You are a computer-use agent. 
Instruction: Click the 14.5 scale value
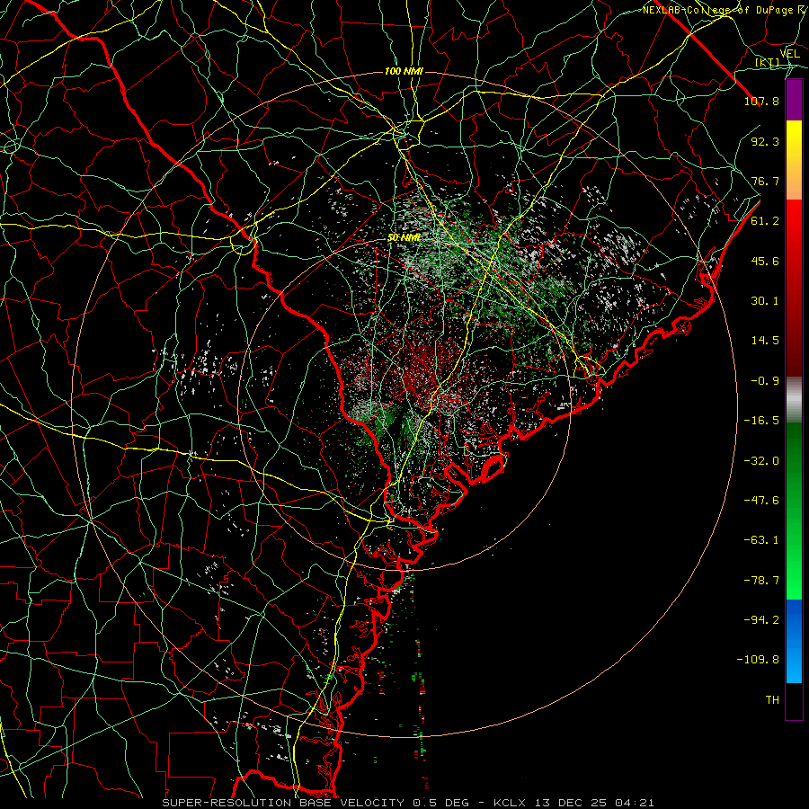tap(765, 341)
